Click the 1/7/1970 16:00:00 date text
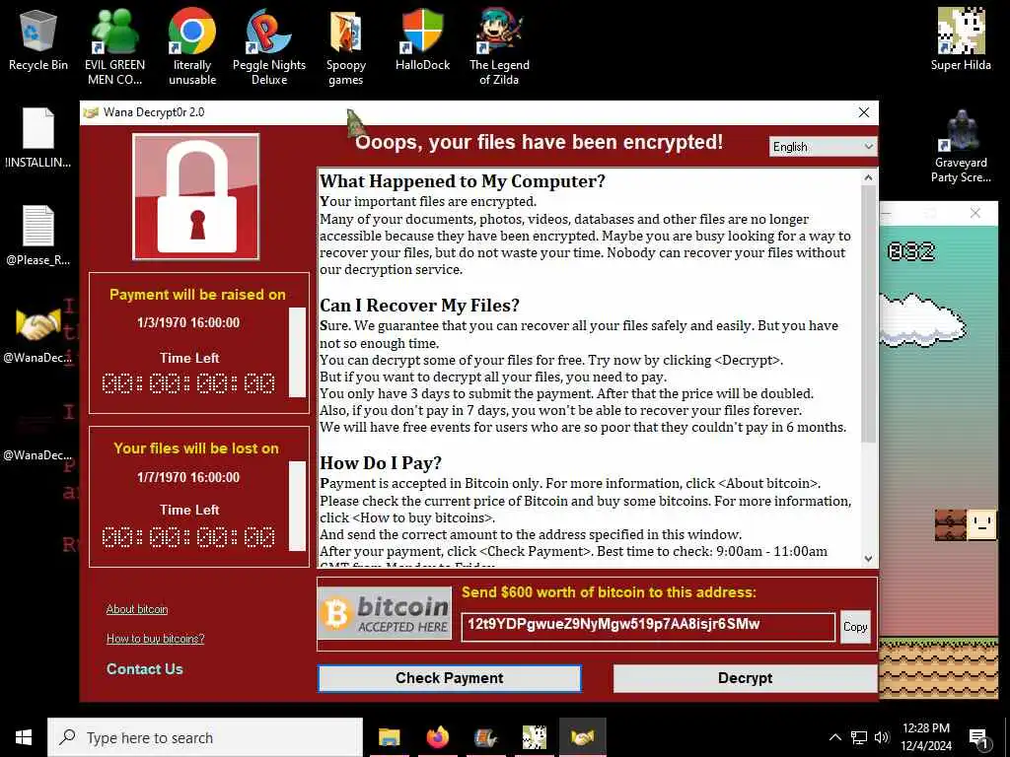Screen dimensions: 1010x757 click(x=188, y=477)
